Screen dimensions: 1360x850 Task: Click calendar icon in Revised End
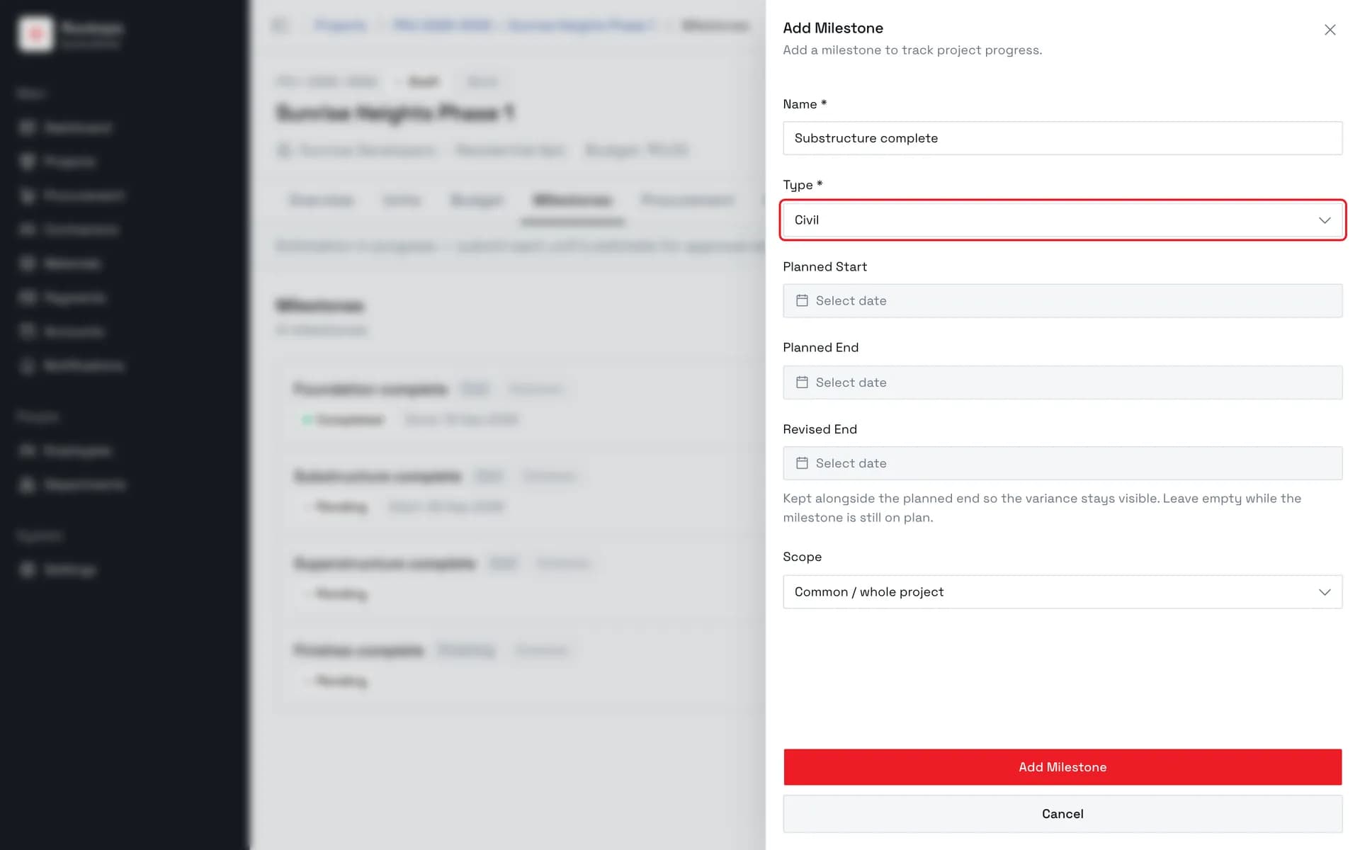802,463
